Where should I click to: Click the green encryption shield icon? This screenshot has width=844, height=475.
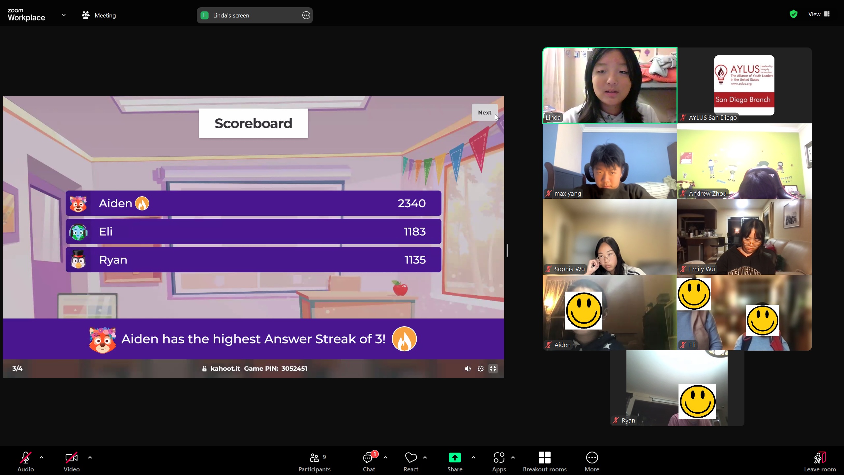click(794, 14)
